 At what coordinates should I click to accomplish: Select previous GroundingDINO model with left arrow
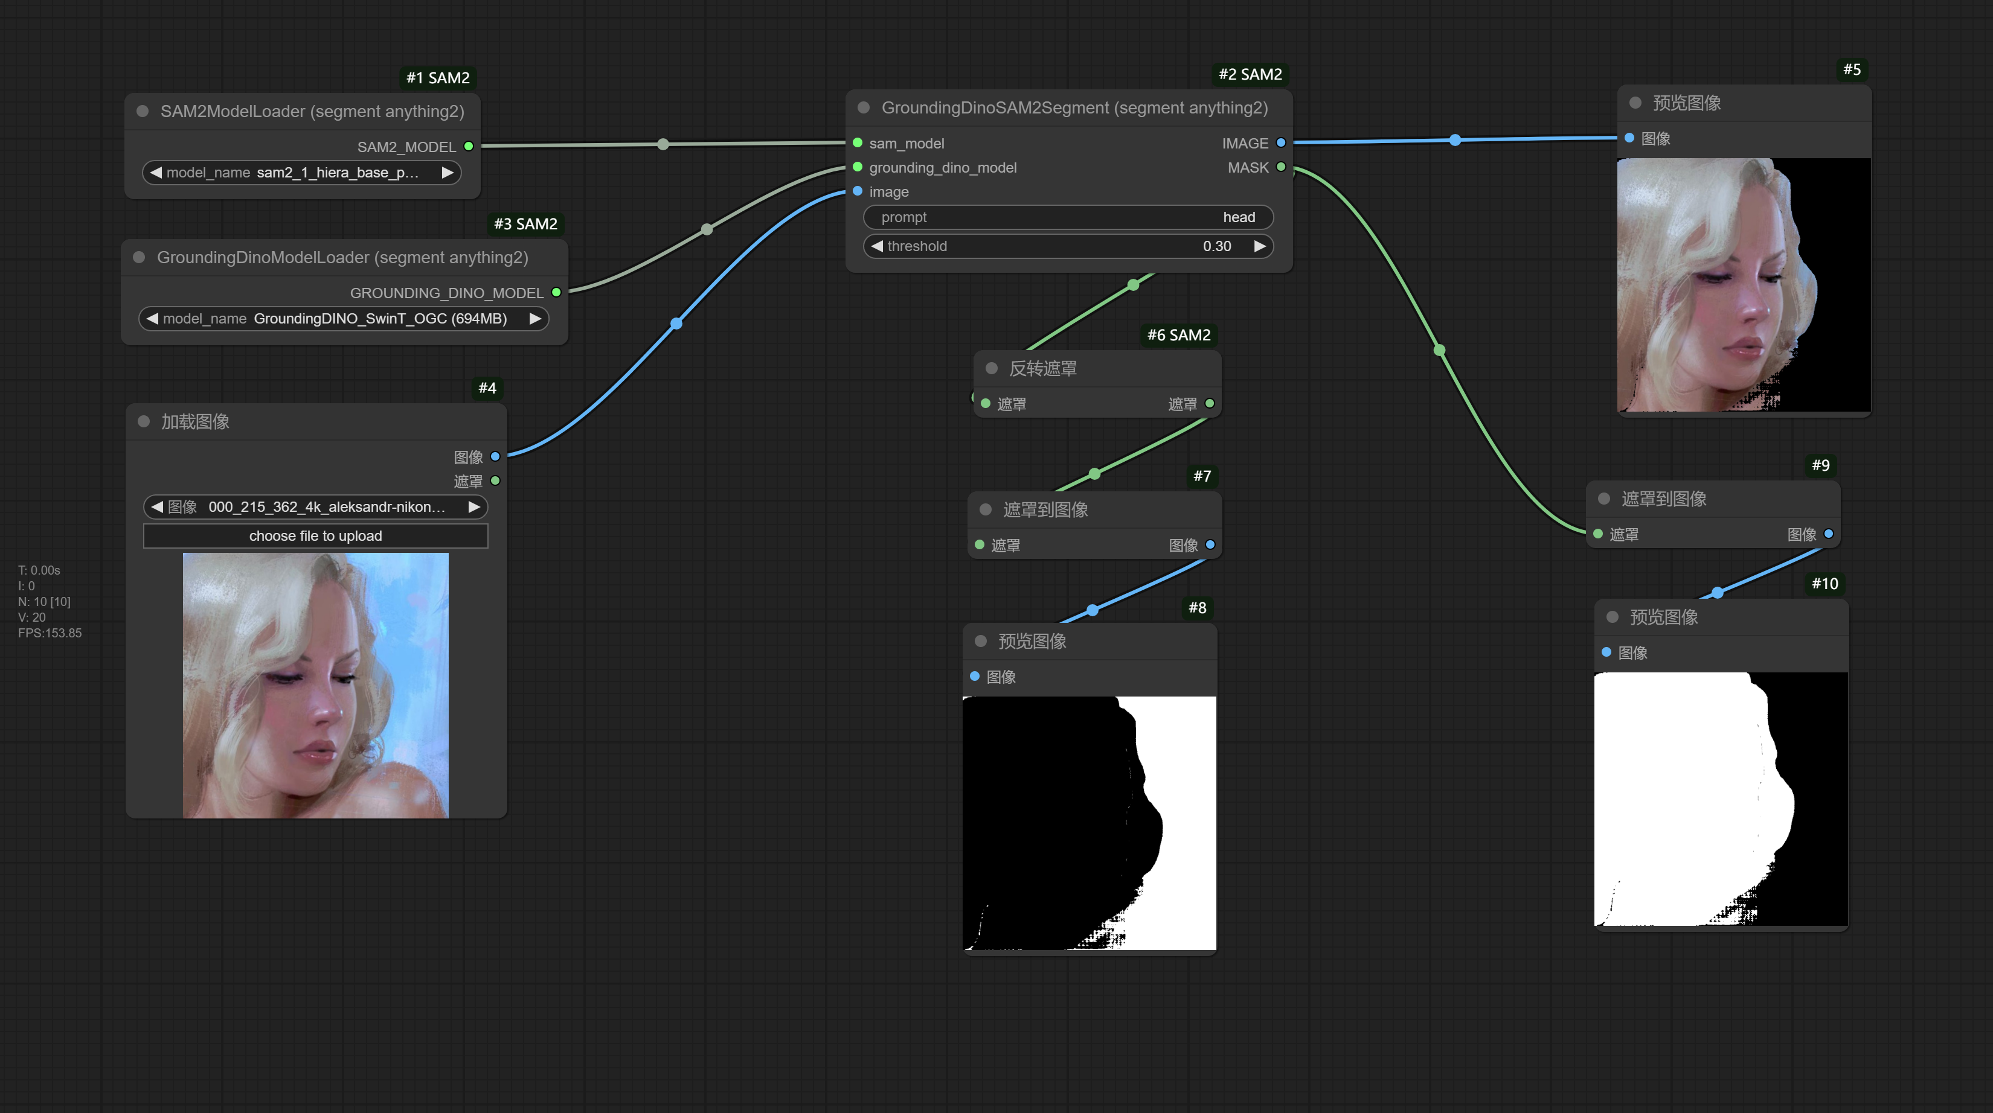tap(152, 319)
